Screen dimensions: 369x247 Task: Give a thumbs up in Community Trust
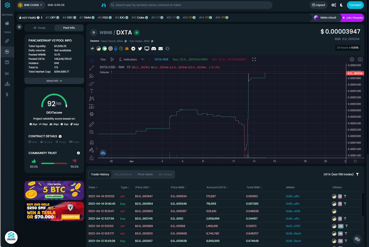point(34,161)
